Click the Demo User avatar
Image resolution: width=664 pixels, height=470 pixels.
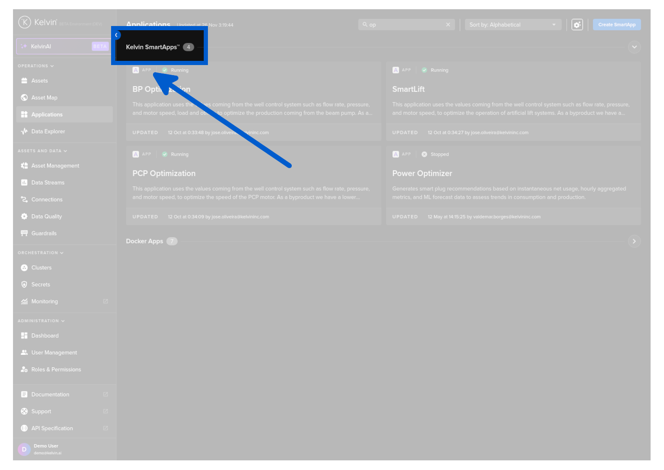[24, 449]
